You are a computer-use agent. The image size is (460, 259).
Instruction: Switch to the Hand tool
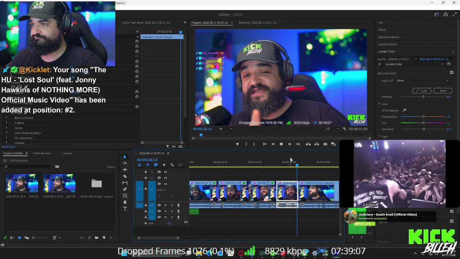pos(125,202)
